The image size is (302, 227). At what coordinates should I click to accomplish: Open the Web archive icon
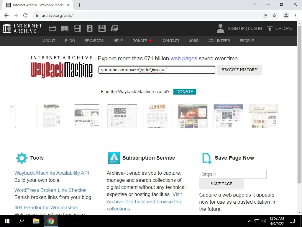coord(52,28)
